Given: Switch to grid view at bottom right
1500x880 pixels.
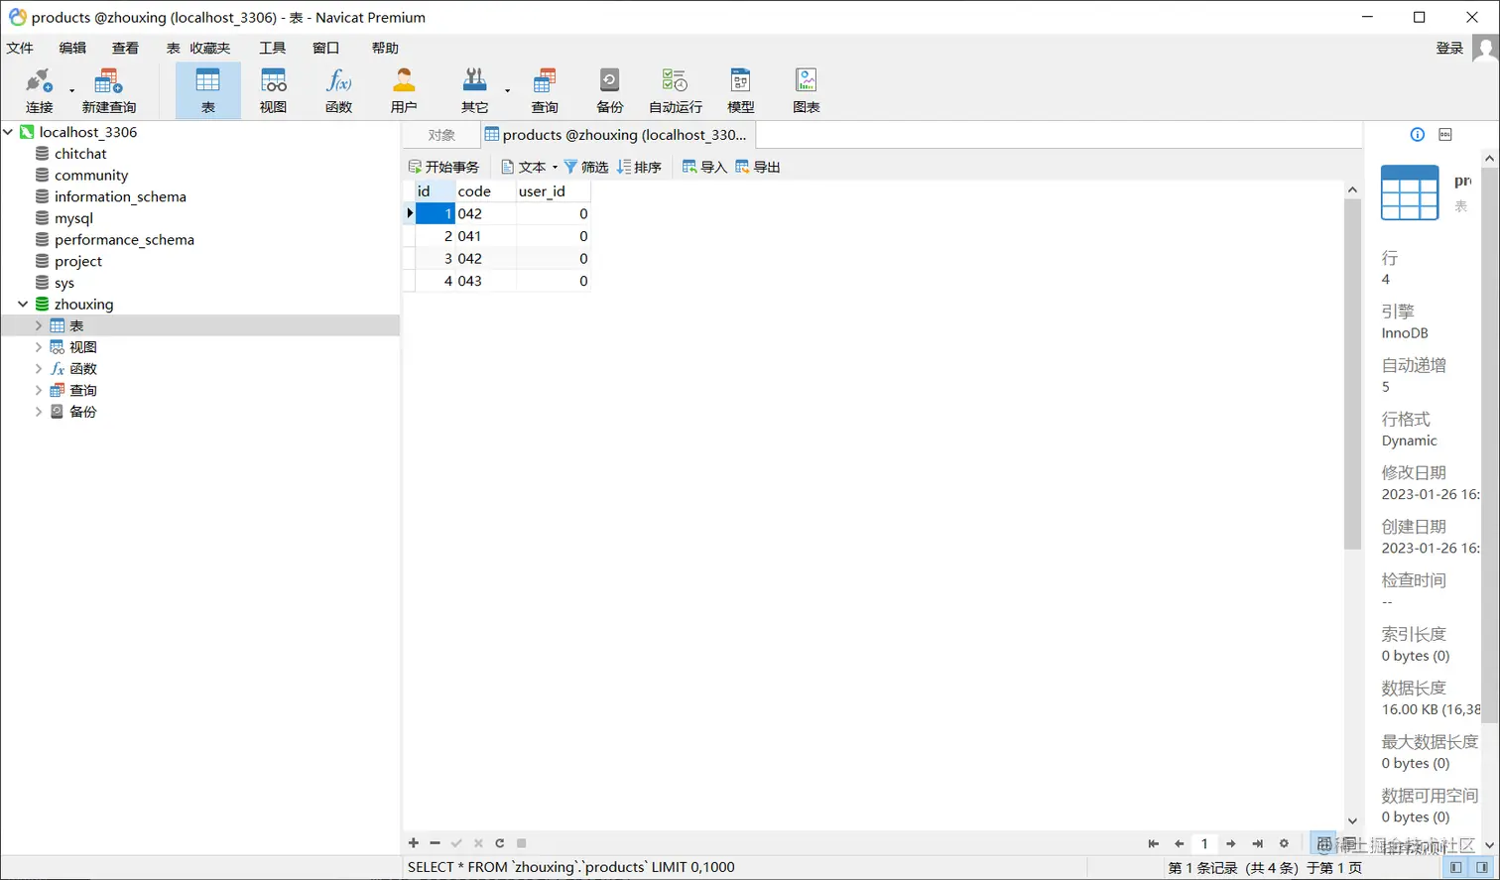Looking at the screenshot, I should (x=1323, y=843).
